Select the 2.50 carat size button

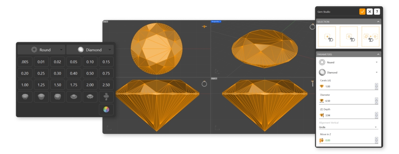click(x=106, y=85)
